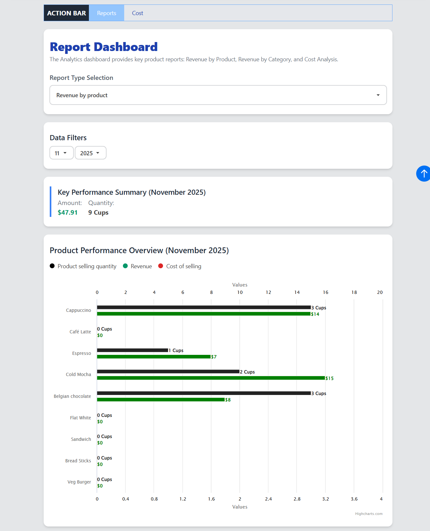Click the Belgian chocolate black quantity bar
Viewport: 430px width, 531px height.
203,393
